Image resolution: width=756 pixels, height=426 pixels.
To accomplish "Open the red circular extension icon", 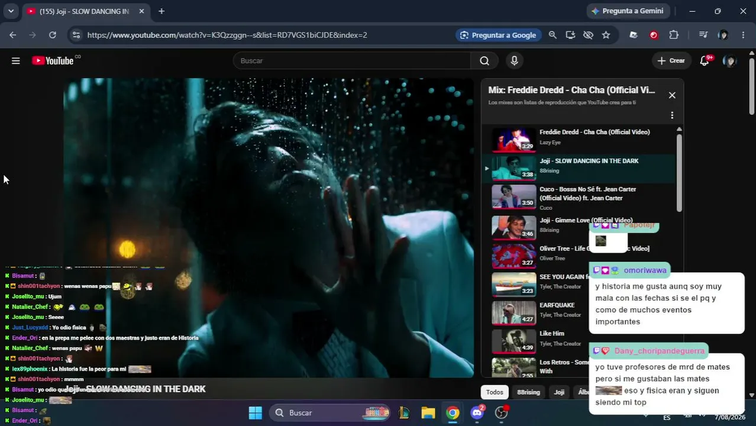I will pos(654,35).
